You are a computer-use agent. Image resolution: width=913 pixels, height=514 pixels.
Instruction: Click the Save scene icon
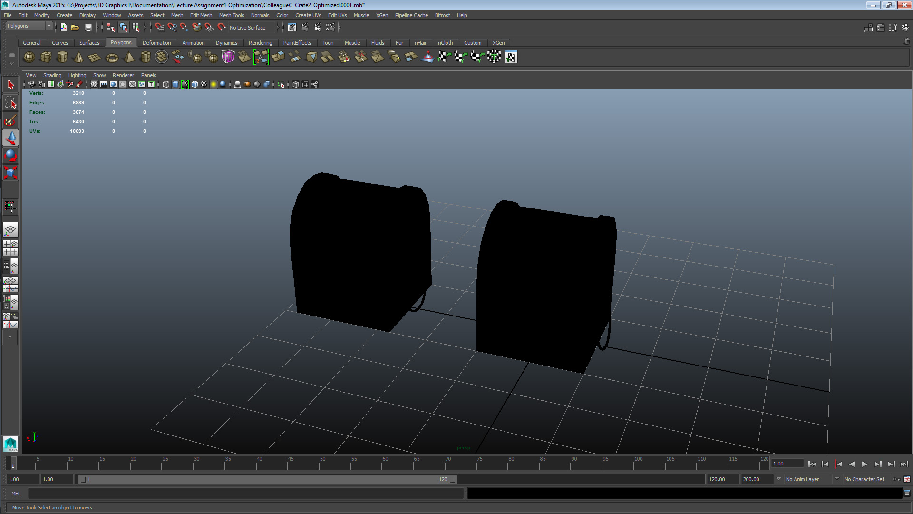88,28
